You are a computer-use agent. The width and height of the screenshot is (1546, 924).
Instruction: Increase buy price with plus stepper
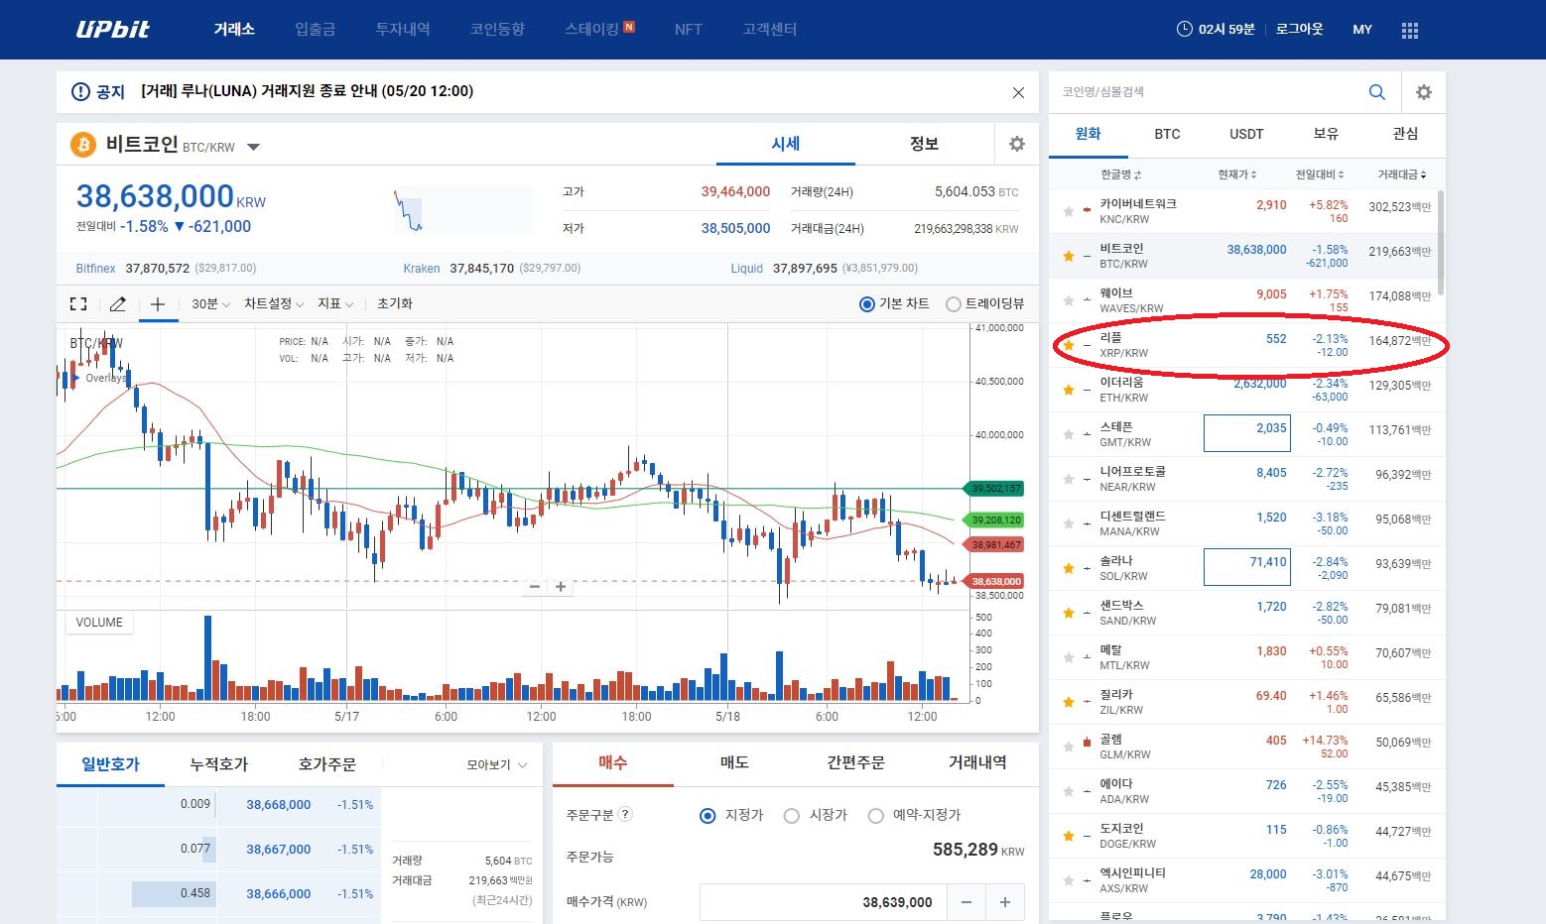(x=1005, y=902)
